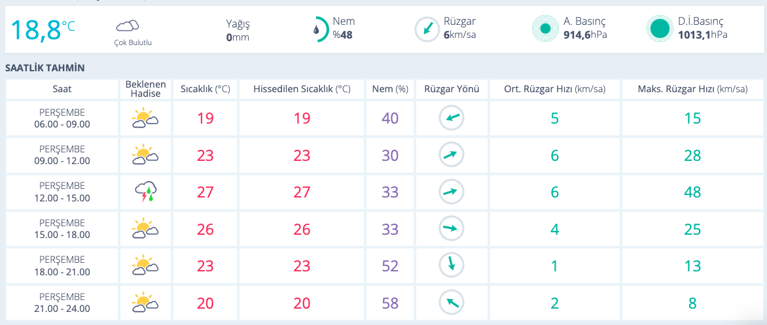The image size is (767, 325).
Task: Click the Sıcaklık (°C) column header
Action: (x=205, y=89)
